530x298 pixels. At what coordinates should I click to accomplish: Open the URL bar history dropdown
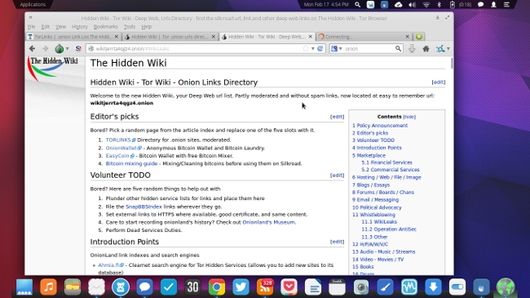312,49
